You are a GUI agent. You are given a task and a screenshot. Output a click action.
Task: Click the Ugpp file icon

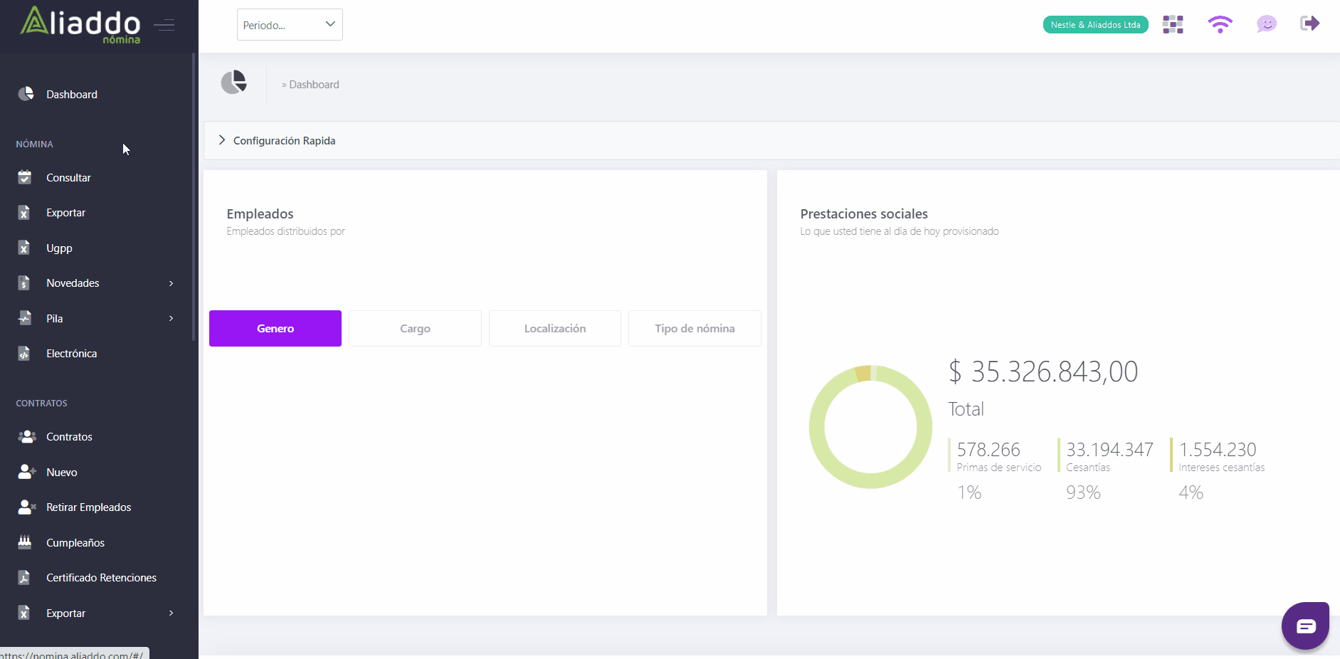(24, 248)
